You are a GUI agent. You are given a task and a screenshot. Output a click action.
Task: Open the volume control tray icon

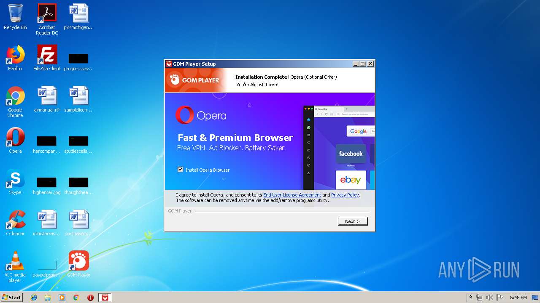[489, 298]
